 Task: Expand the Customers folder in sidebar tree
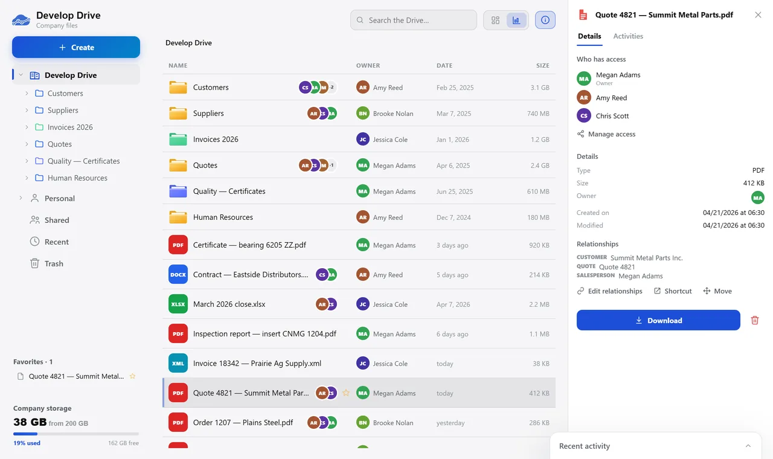pos(27,94)
